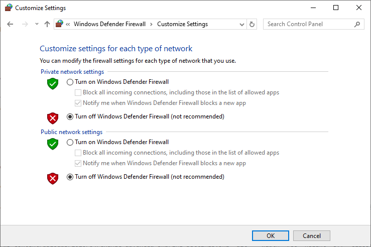371x247 pixels.
Task: Select Turn off firewall under Public network
Action: coord(70,177)
